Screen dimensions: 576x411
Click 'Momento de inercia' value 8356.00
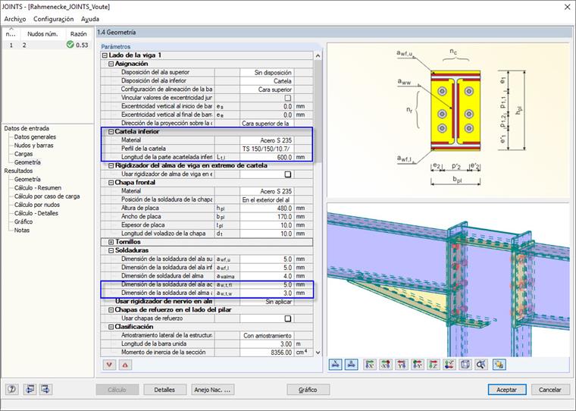point(267,352)
